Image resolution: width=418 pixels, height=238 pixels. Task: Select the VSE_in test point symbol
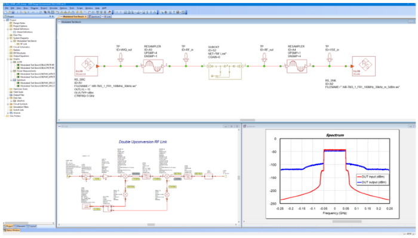[x=330, y=57]
